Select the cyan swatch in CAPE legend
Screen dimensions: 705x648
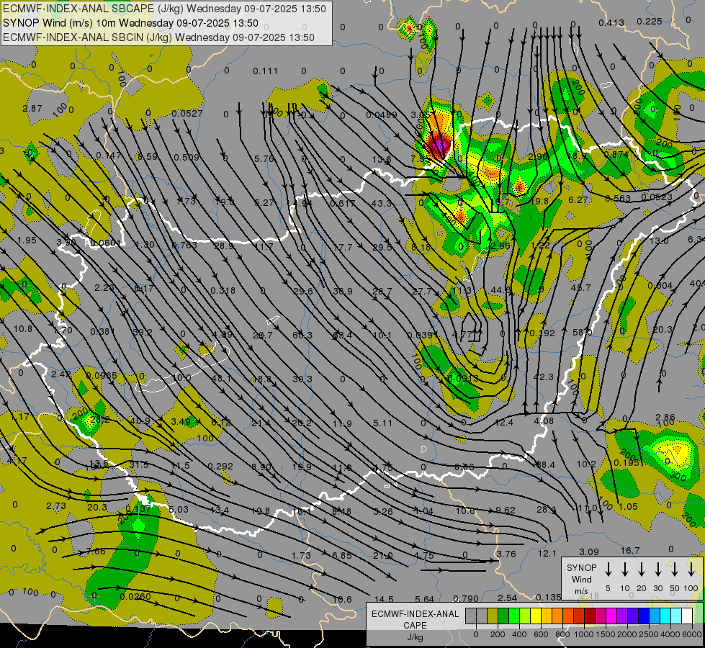point(665,616)
